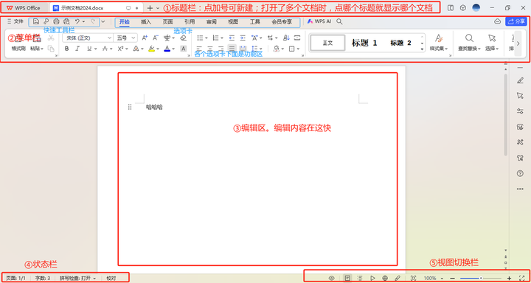Increase paragraph indent
531x283 pixels.
pyautogui.click(x=243, y=38)
